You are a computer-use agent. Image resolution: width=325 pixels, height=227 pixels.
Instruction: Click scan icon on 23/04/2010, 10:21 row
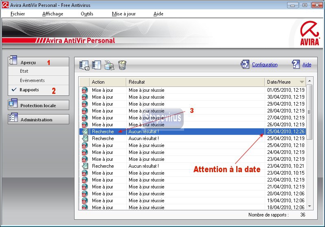point(85,166)
